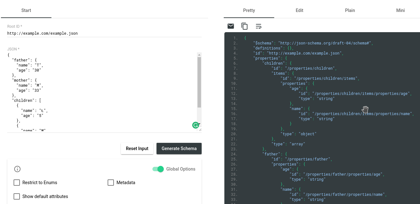Click the Reset Input button

137,149
